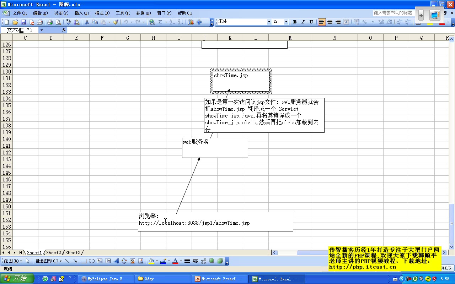Select the Arrow drawing tool
This screenshot has width=455, height=284.
[x=75, y=261]
